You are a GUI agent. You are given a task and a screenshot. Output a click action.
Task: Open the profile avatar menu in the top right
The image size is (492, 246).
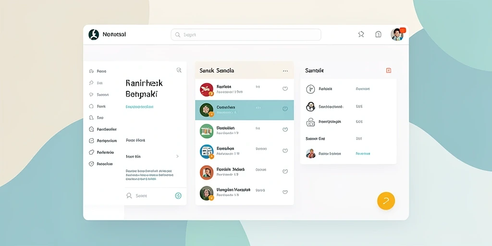coord(397,35)
